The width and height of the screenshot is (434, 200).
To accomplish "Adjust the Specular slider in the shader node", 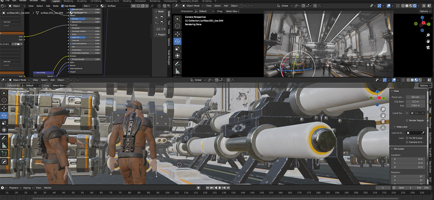I will (85, 19).
